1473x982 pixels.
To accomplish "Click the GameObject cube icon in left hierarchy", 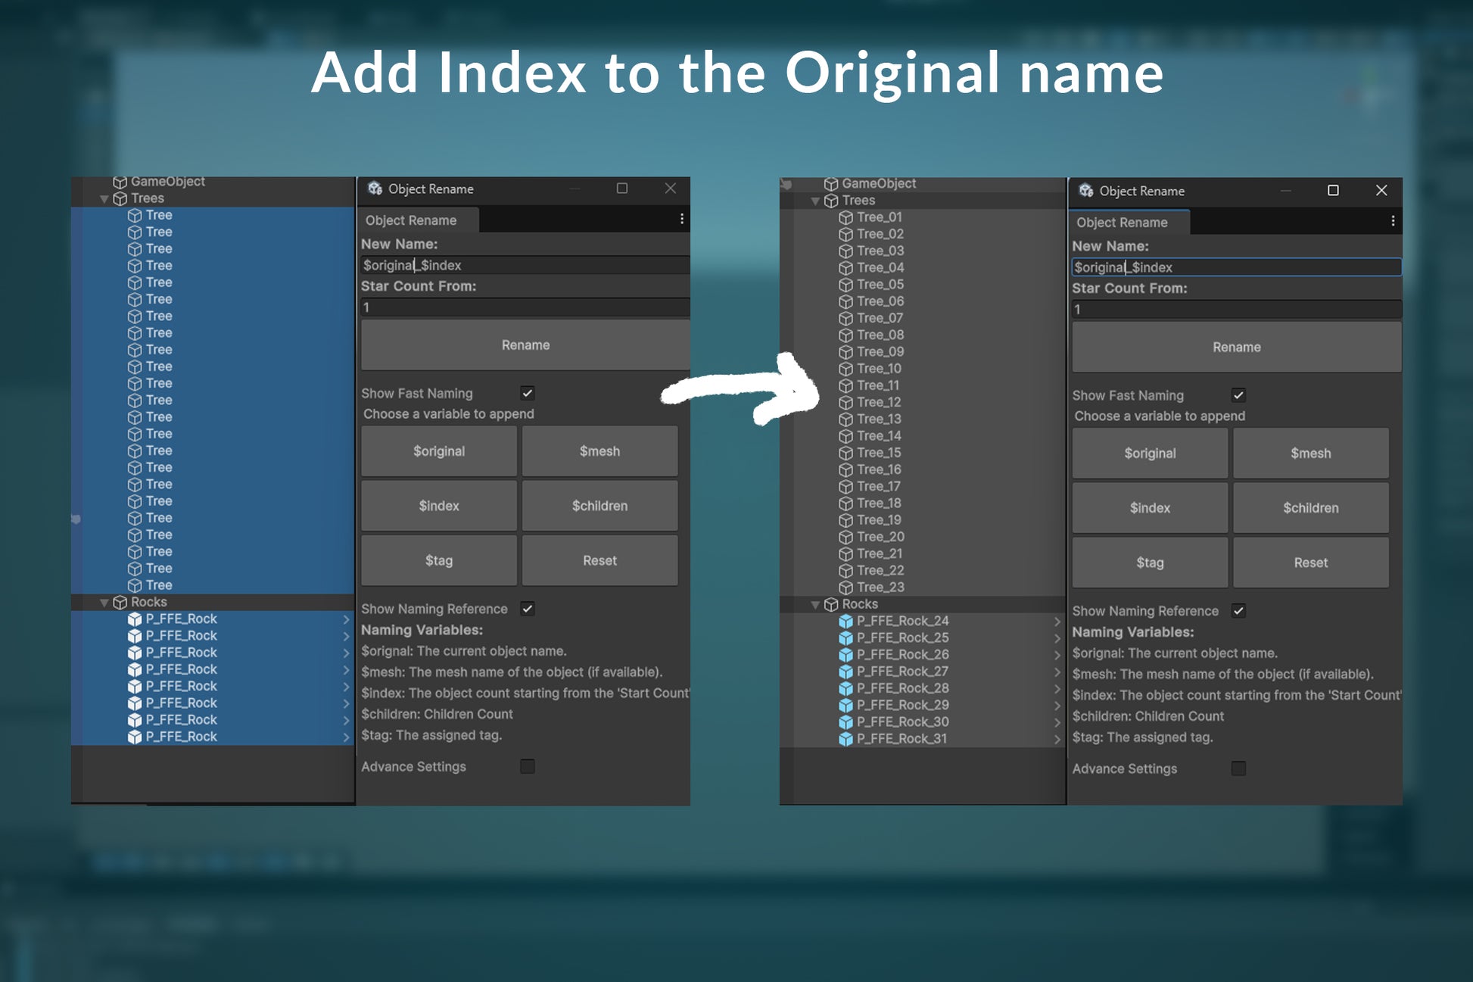I will pos(120,182).
